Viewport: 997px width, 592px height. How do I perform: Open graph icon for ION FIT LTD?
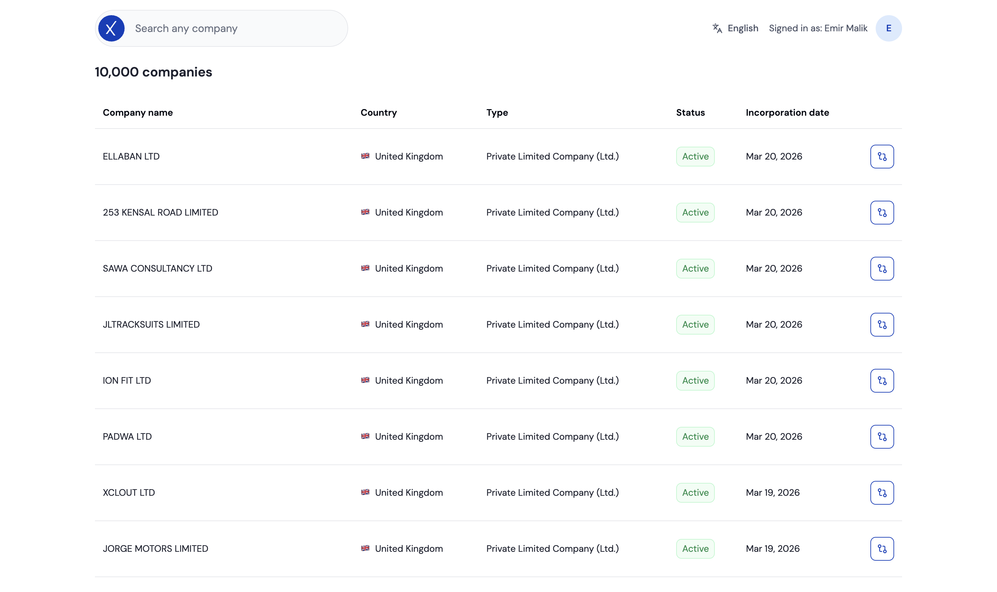tap(882, 381)
